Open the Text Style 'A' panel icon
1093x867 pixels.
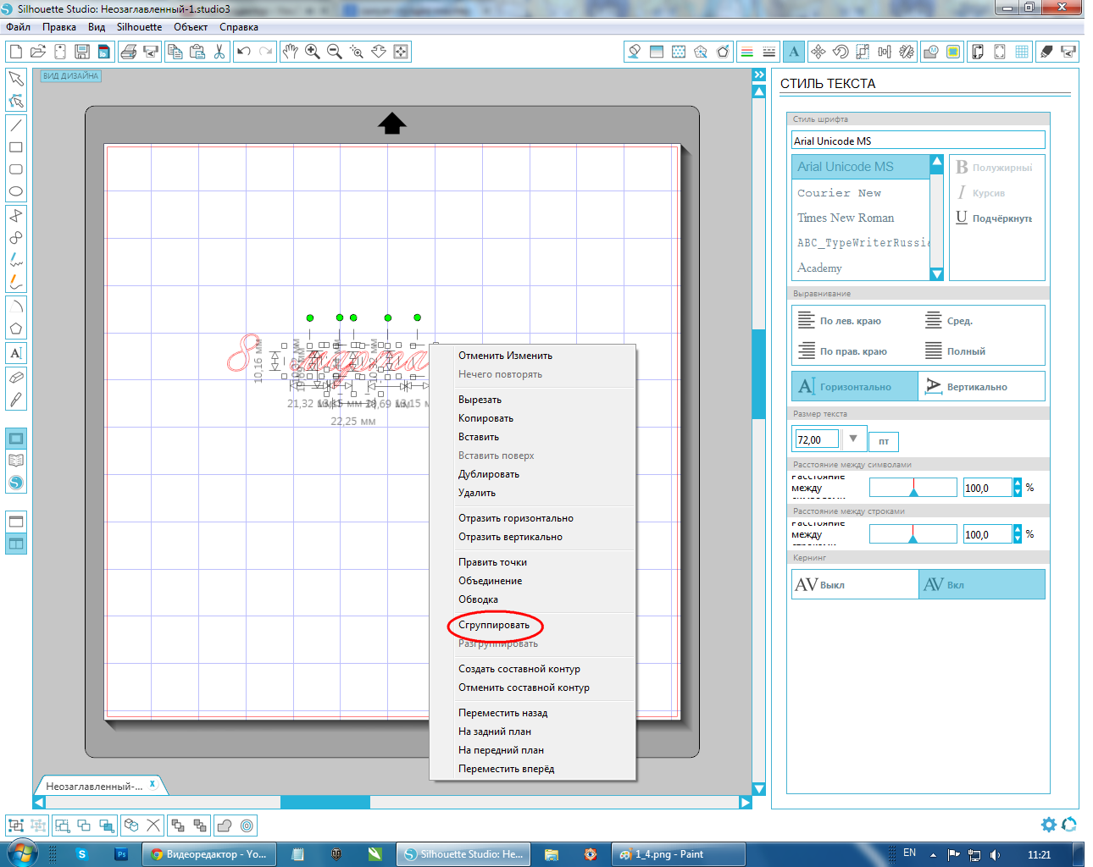tap(794, 52)
